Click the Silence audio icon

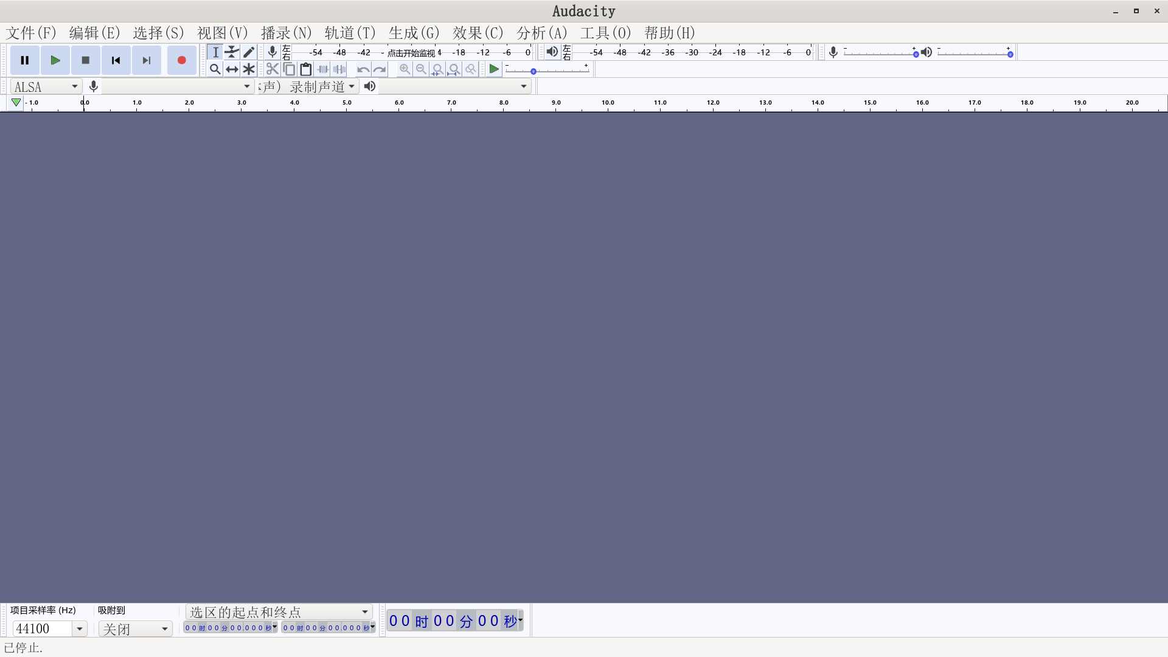339,69
